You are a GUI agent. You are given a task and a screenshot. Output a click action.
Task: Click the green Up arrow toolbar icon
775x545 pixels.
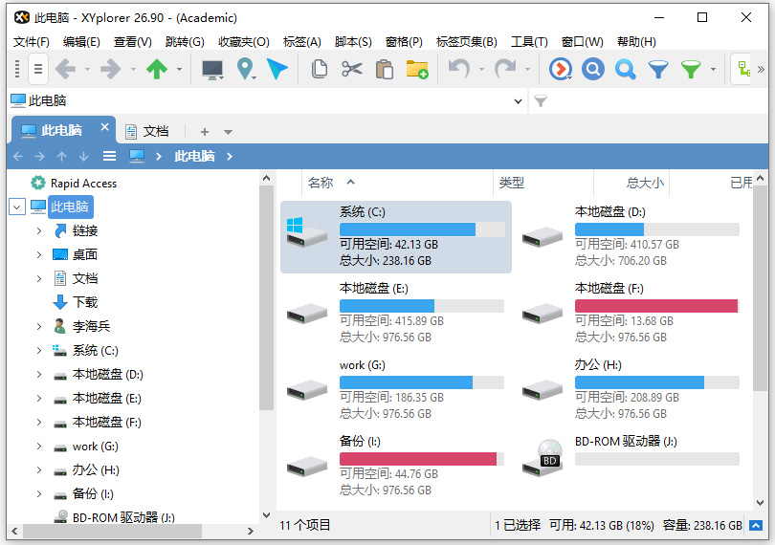pos(156,69)
